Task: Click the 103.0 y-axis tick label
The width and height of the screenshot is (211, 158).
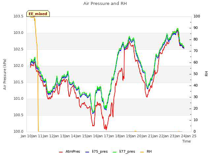Action: coord(18,33)
